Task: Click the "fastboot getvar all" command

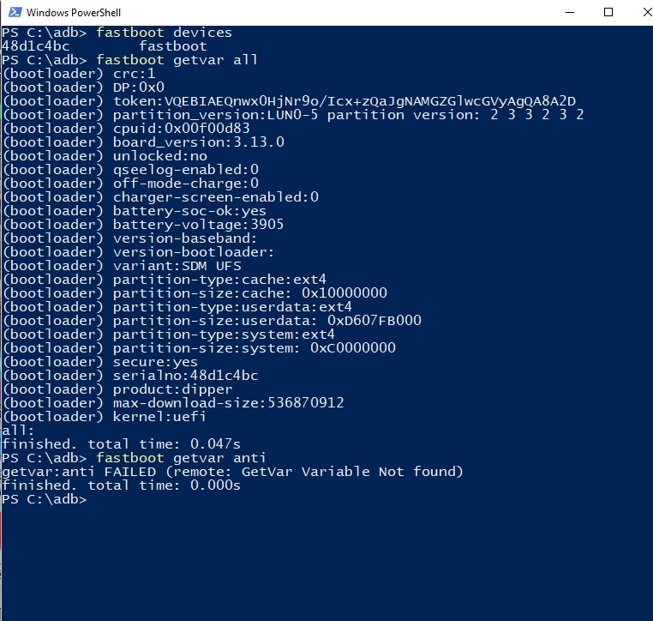Action: [x=177, y=60]
